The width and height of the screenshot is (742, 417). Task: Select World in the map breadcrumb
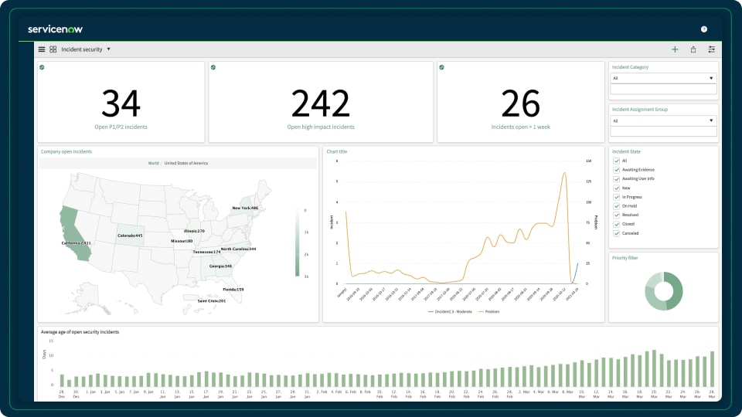tap(153, 163)
